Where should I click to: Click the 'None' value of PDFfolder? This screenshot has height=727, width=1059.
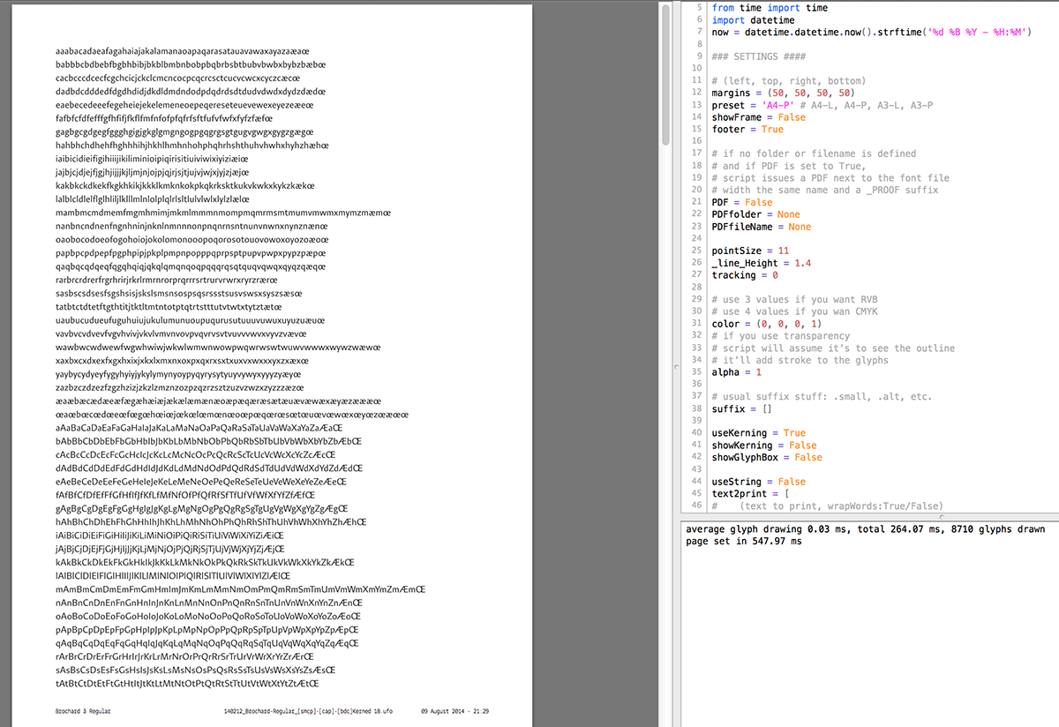tap(788, 214)
